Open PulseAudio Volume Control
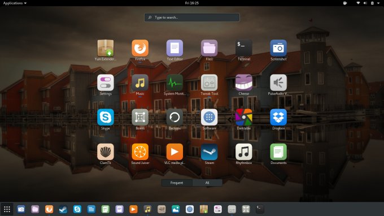The width and height of the screenshot is (384, 216). coord(278,83)
